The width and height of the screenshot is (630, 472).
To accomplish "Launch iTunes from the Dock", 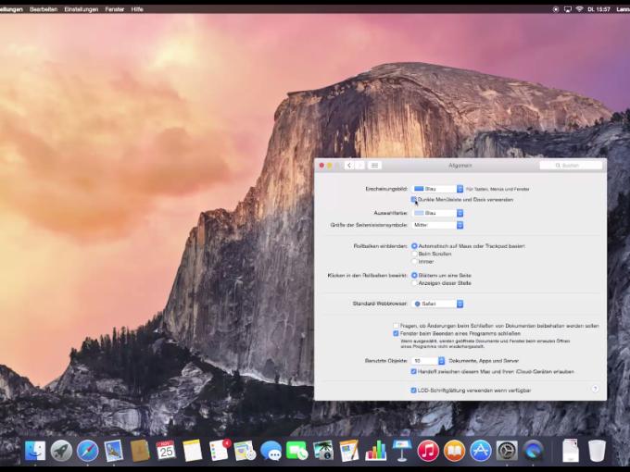I will point(428,451).
